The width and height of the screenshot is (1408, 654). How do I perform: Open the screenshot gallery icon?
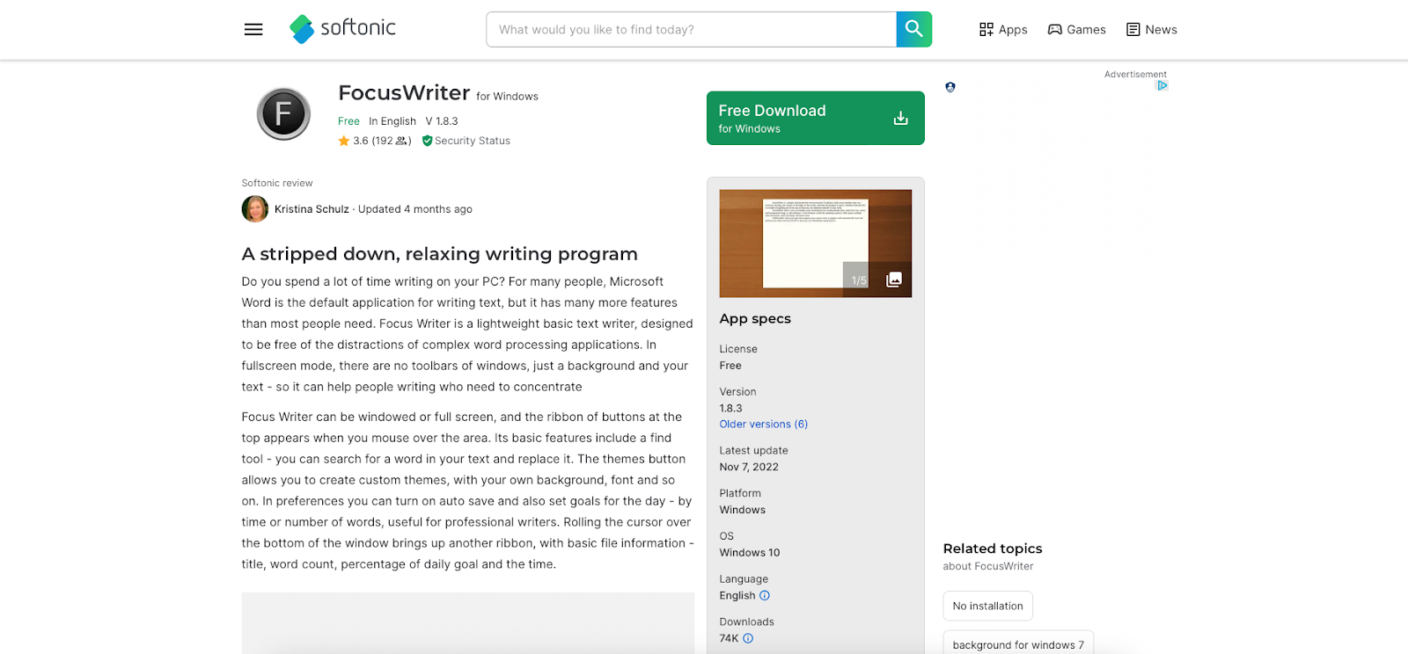point(894,280)
